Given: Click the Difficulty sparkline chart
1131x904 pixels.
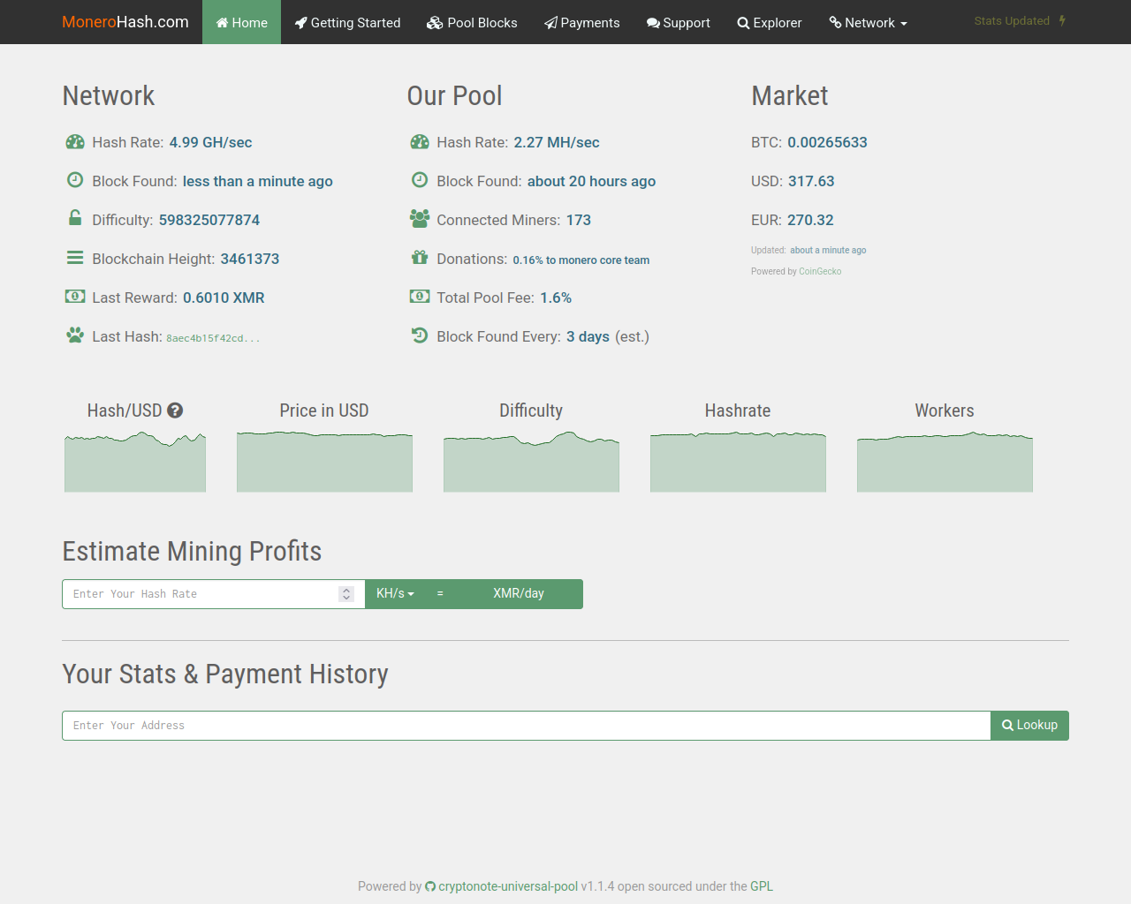Looking at the screenshot, I should 531,461.
